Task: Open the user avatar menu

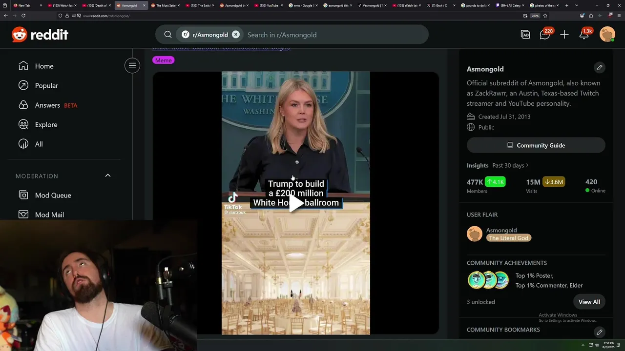Action: click(607, 35)
